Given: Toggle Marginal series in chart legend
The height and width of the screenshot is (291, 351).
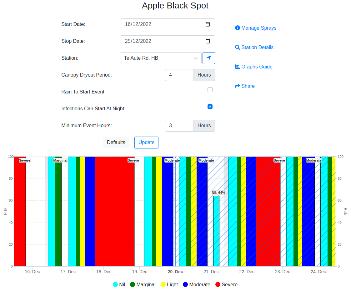Looking at the screenshot, I should 143,284.
